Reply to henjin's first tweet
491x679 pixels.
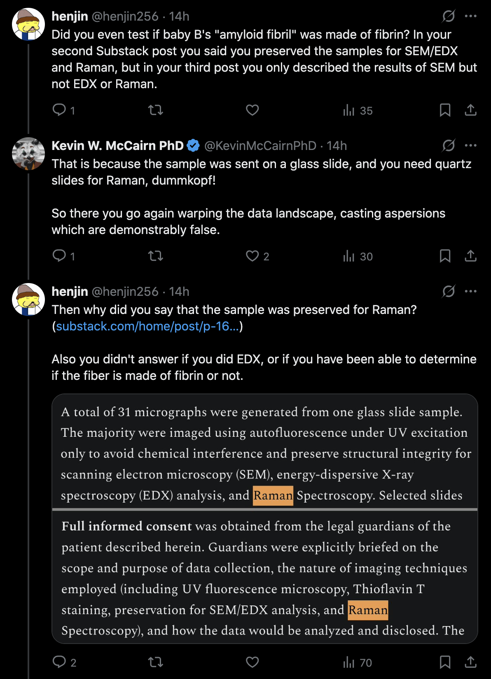tap(59, 110)
